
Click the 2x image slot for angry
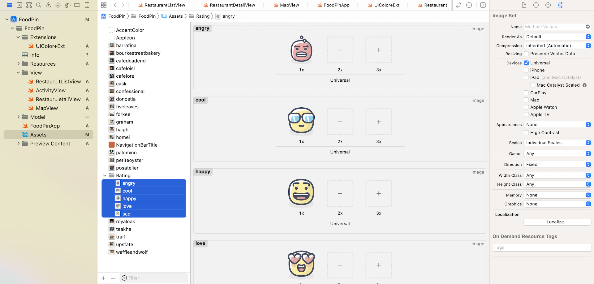[340, 50]
